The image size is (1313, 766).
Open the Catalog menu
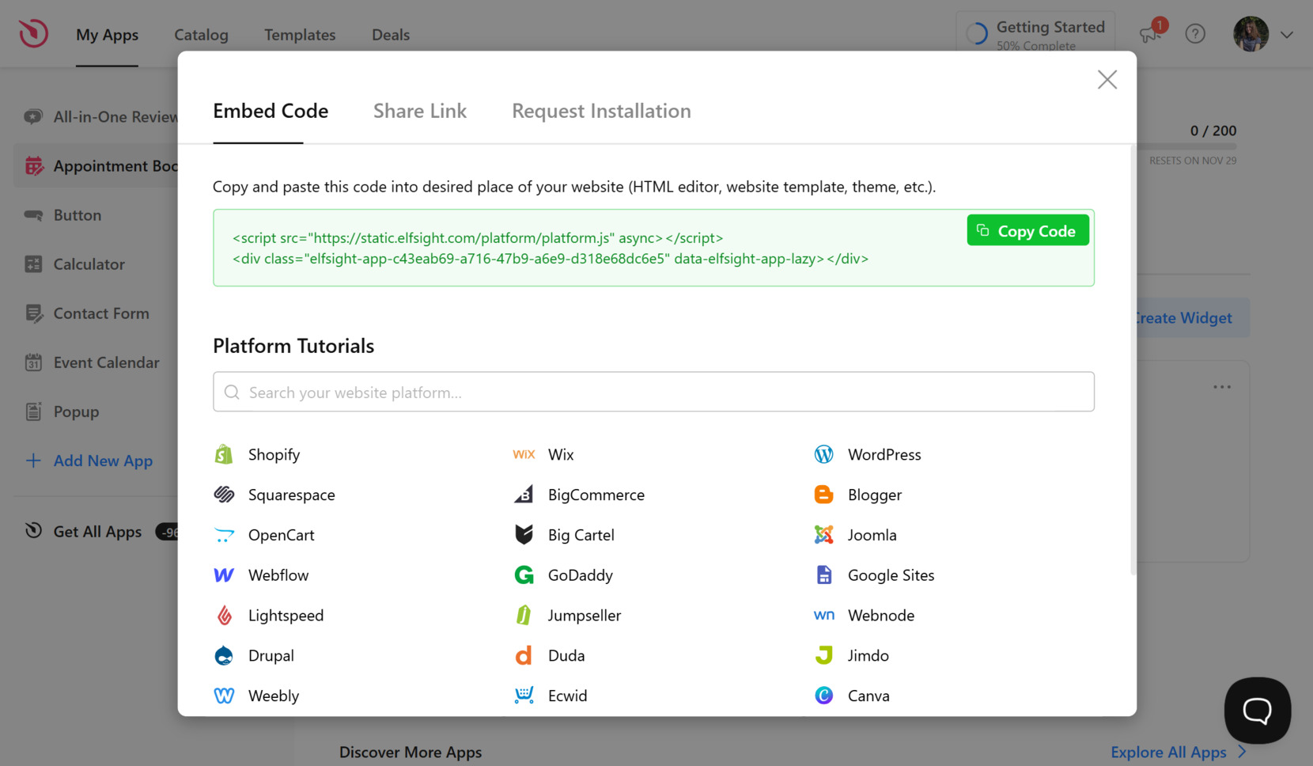[201, 35]
